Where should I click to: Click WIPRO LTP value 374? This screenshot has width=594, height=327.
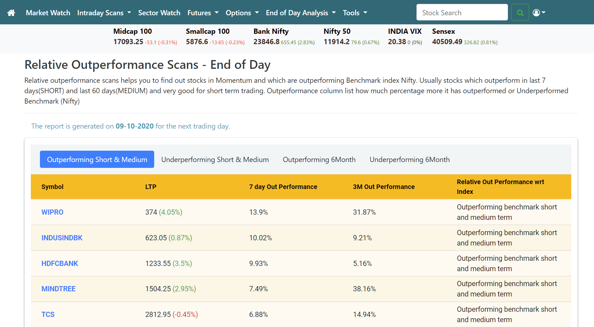tap(151, 212)
